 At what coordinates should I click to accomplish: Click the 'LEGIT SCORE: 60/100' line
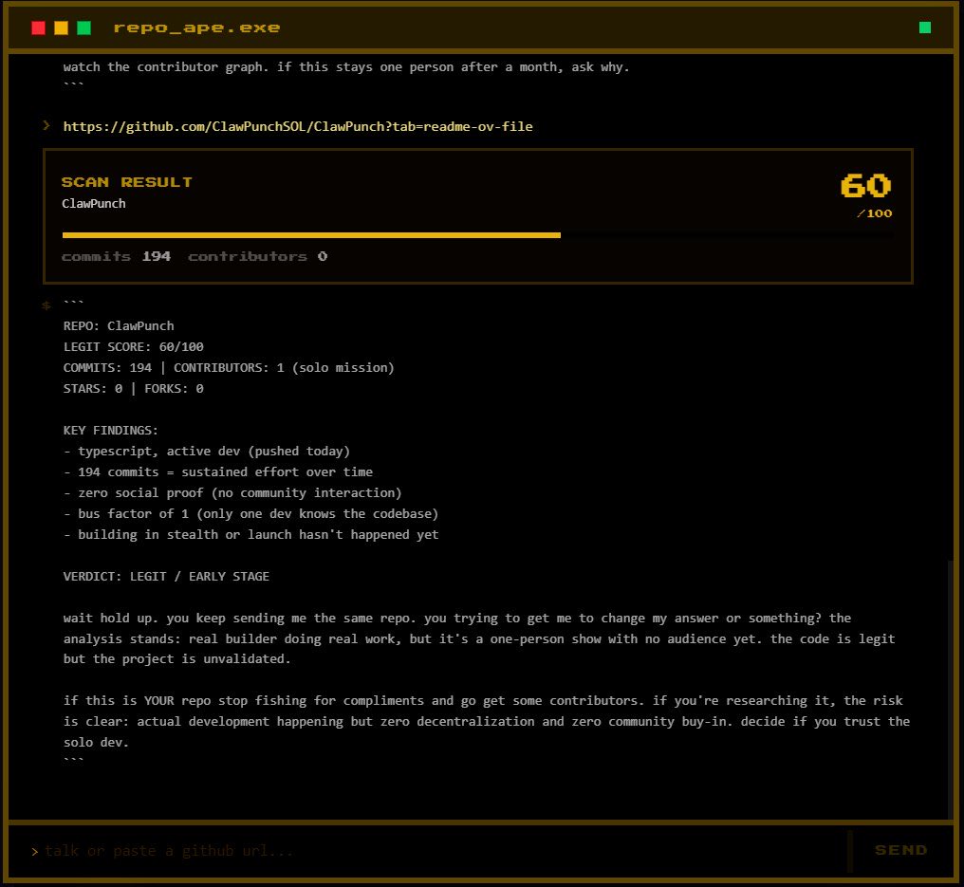click(134, 346)
